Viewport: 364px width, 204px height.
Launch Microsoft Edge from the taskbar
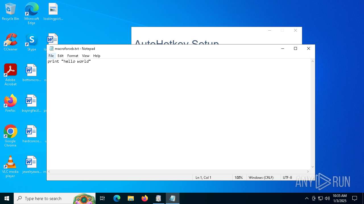click(117, 198)
